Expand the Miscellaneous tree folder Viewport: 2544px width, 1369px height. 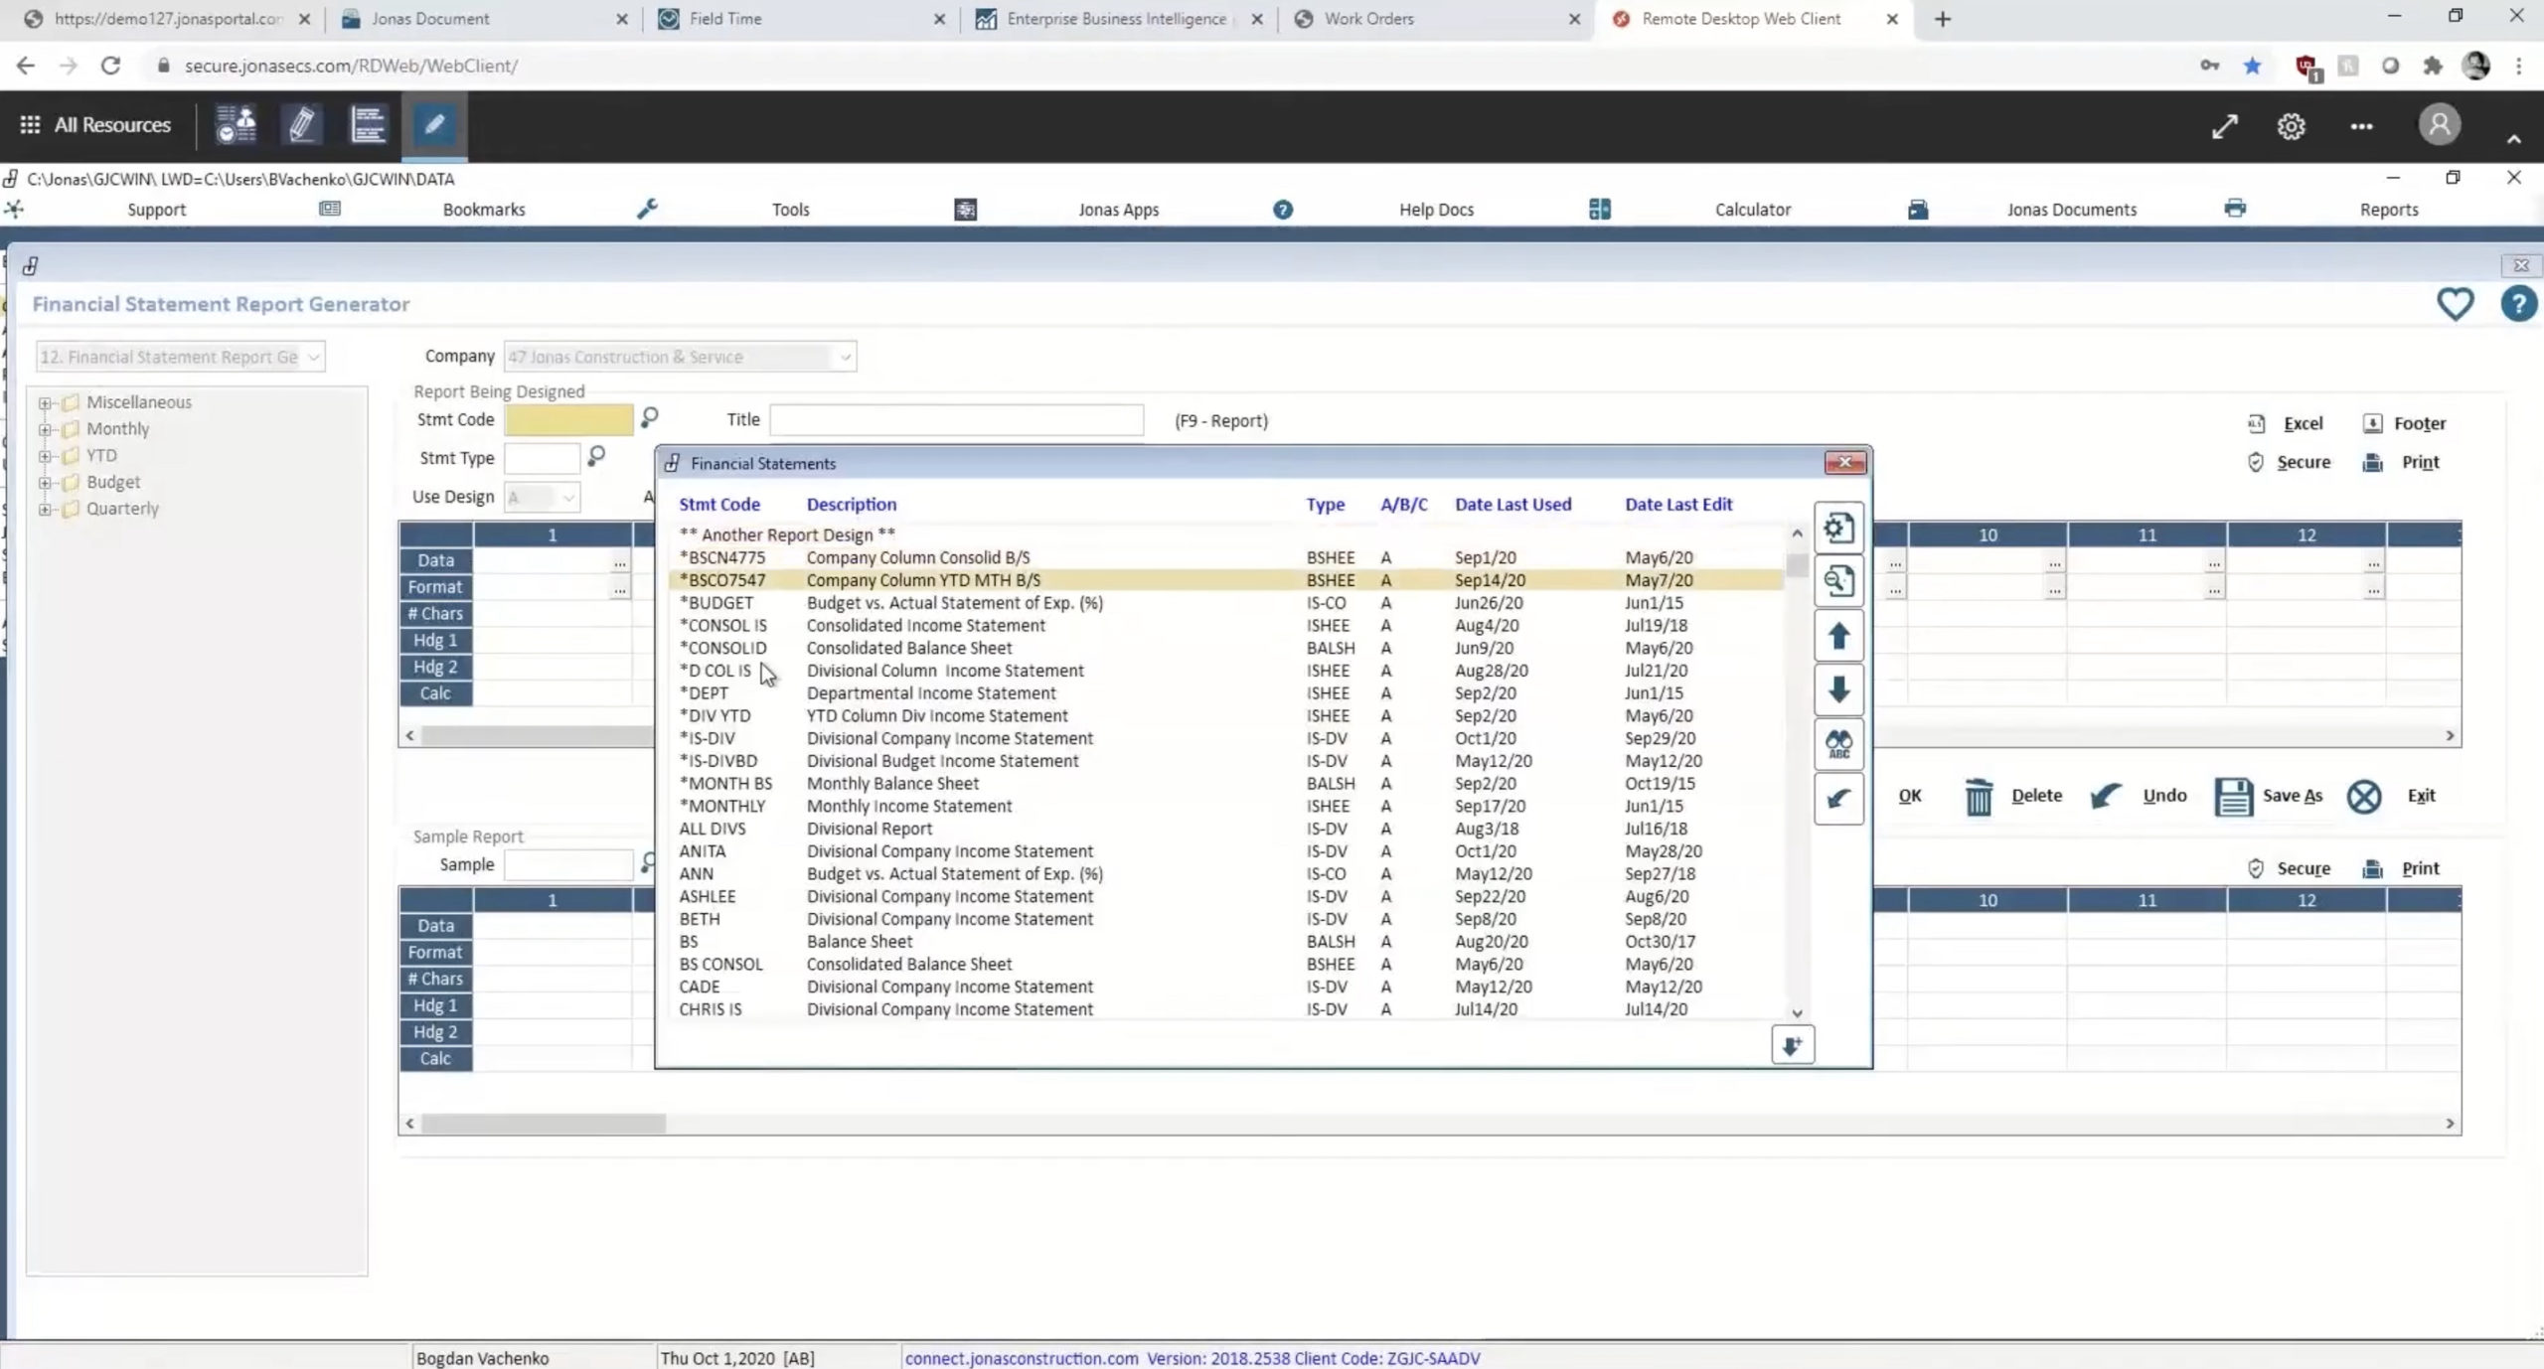point(45,402)
